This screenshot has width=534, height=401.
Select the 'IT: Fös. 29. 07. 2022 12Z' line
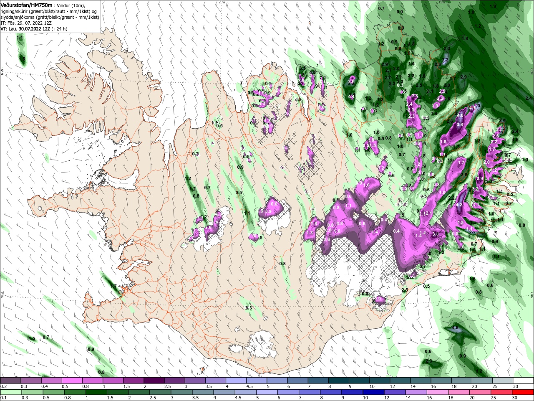coord(26,23)
